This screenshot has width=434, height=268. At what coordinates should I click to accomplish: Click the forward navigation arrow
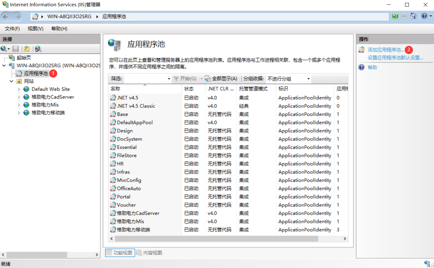[18, 17]
